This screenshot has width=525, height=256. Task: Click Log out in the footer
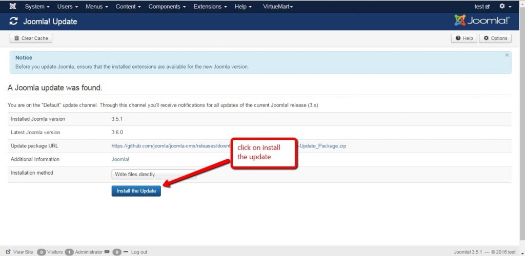click(139, 252)
